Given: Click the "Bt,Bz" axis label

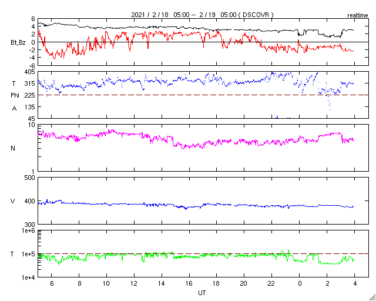Looking at the screenshot, I should tap(18, 44).
